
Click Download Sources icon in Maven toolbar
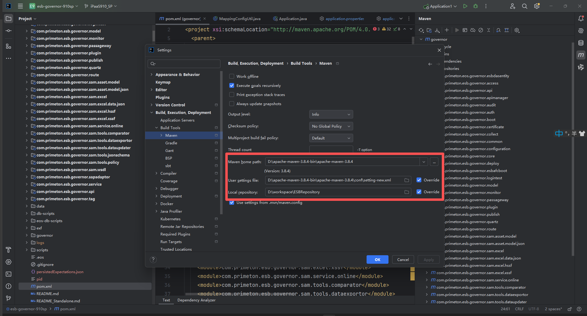[x=437, y=30]
